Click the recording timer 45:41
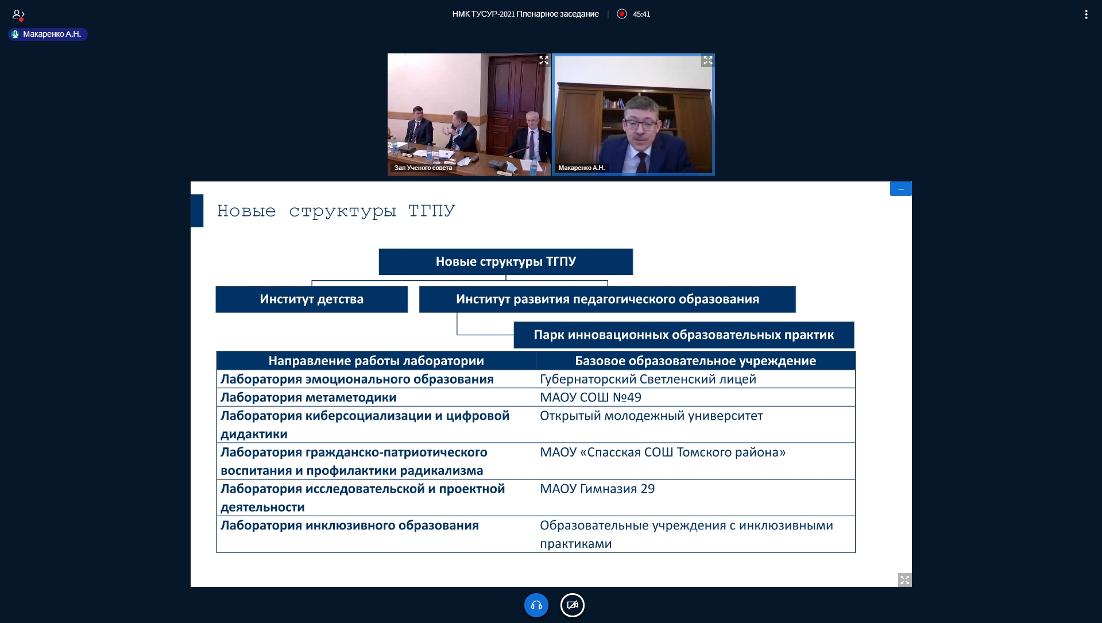 click(641, 14)
